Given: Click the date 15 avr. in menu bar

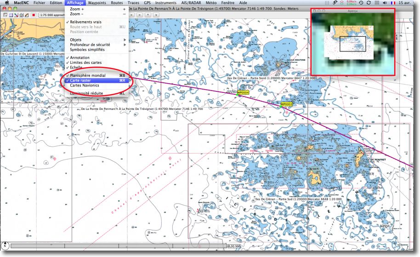Looking at the screenshot, I should point(404,3).
